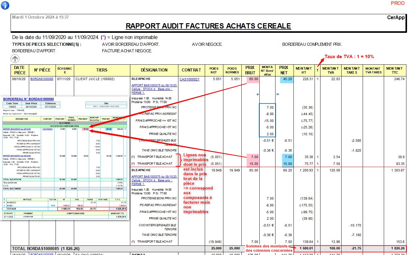Open the BORDAS1000086 piece link

pos(42,254)
